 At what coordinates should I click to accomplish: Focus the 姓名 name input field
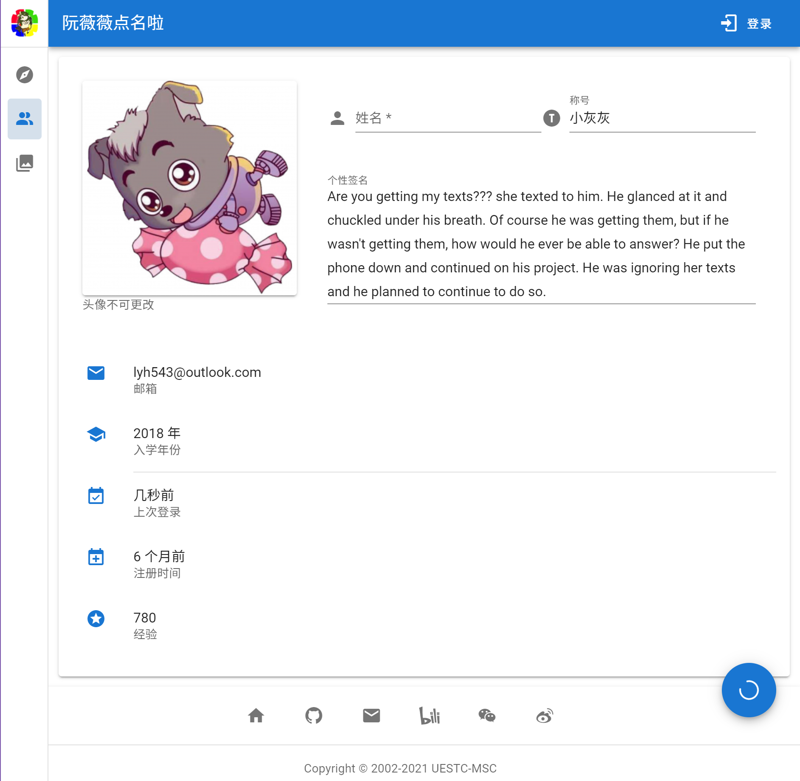[448, 118]
